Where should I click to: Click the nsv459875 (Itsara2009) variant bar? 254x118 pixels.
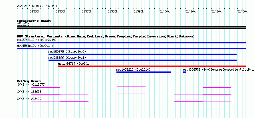click(x=142, y=54)
